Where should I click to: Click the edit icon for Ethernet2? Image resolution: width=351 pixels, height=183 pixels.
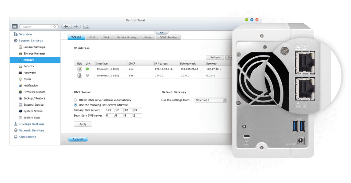tap(80, 76)
